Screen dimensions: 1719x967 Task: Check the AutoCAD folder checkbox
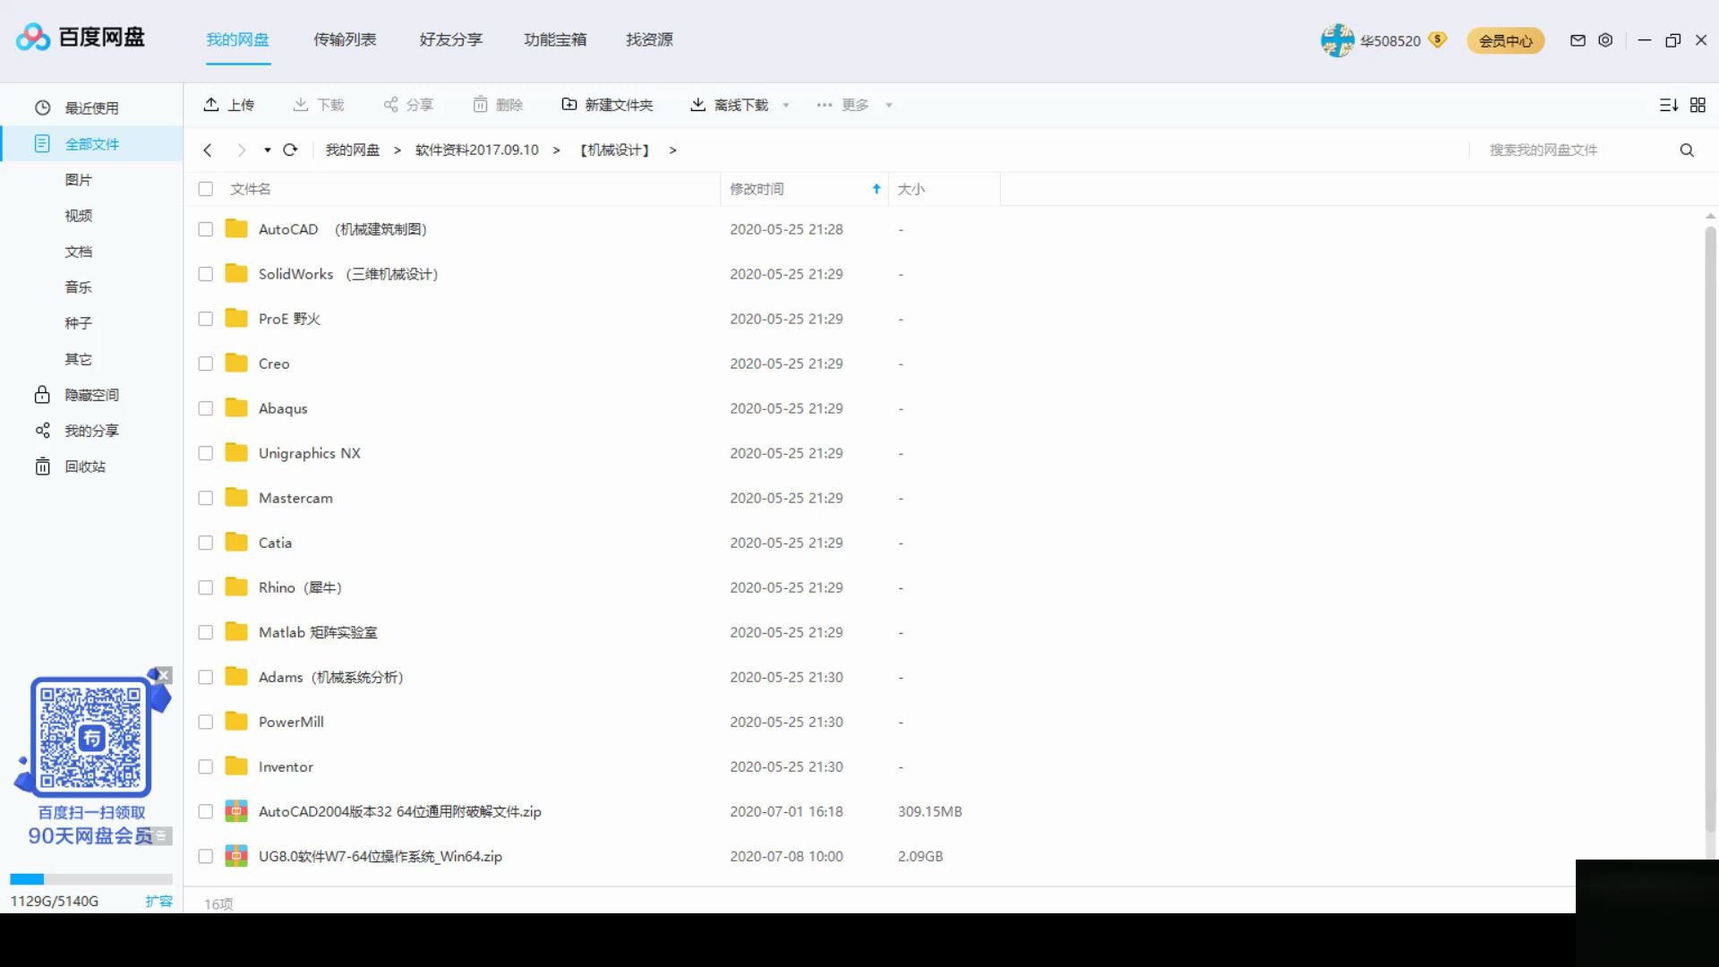coord(206,229)
